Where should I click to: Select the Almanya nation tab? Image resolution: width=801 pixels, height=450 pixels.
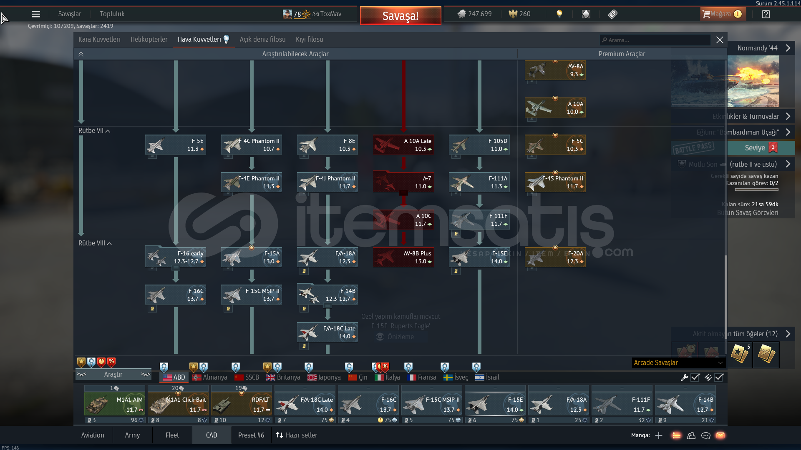[210, 377]
